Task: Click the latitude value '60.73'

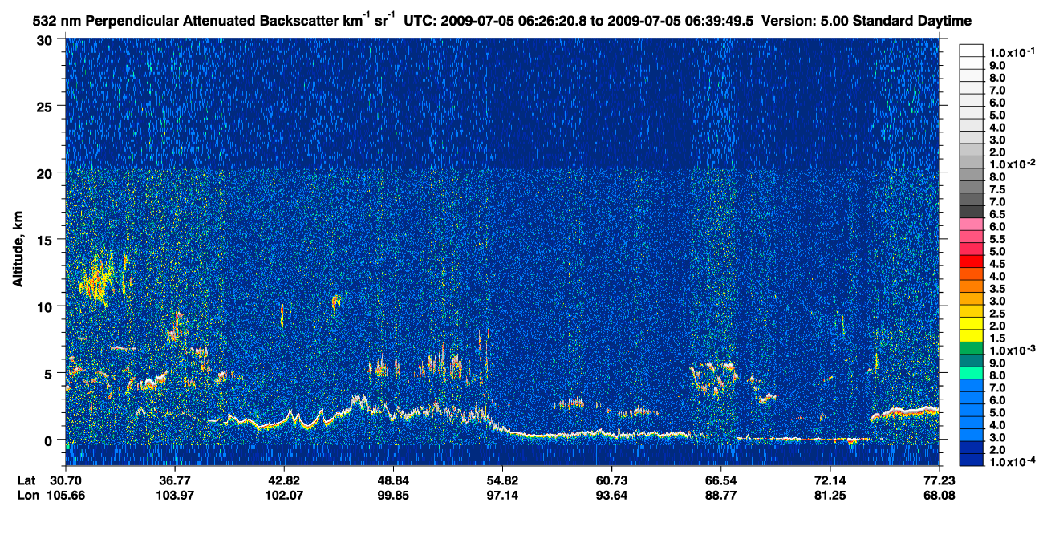Action: pos(611,480)
